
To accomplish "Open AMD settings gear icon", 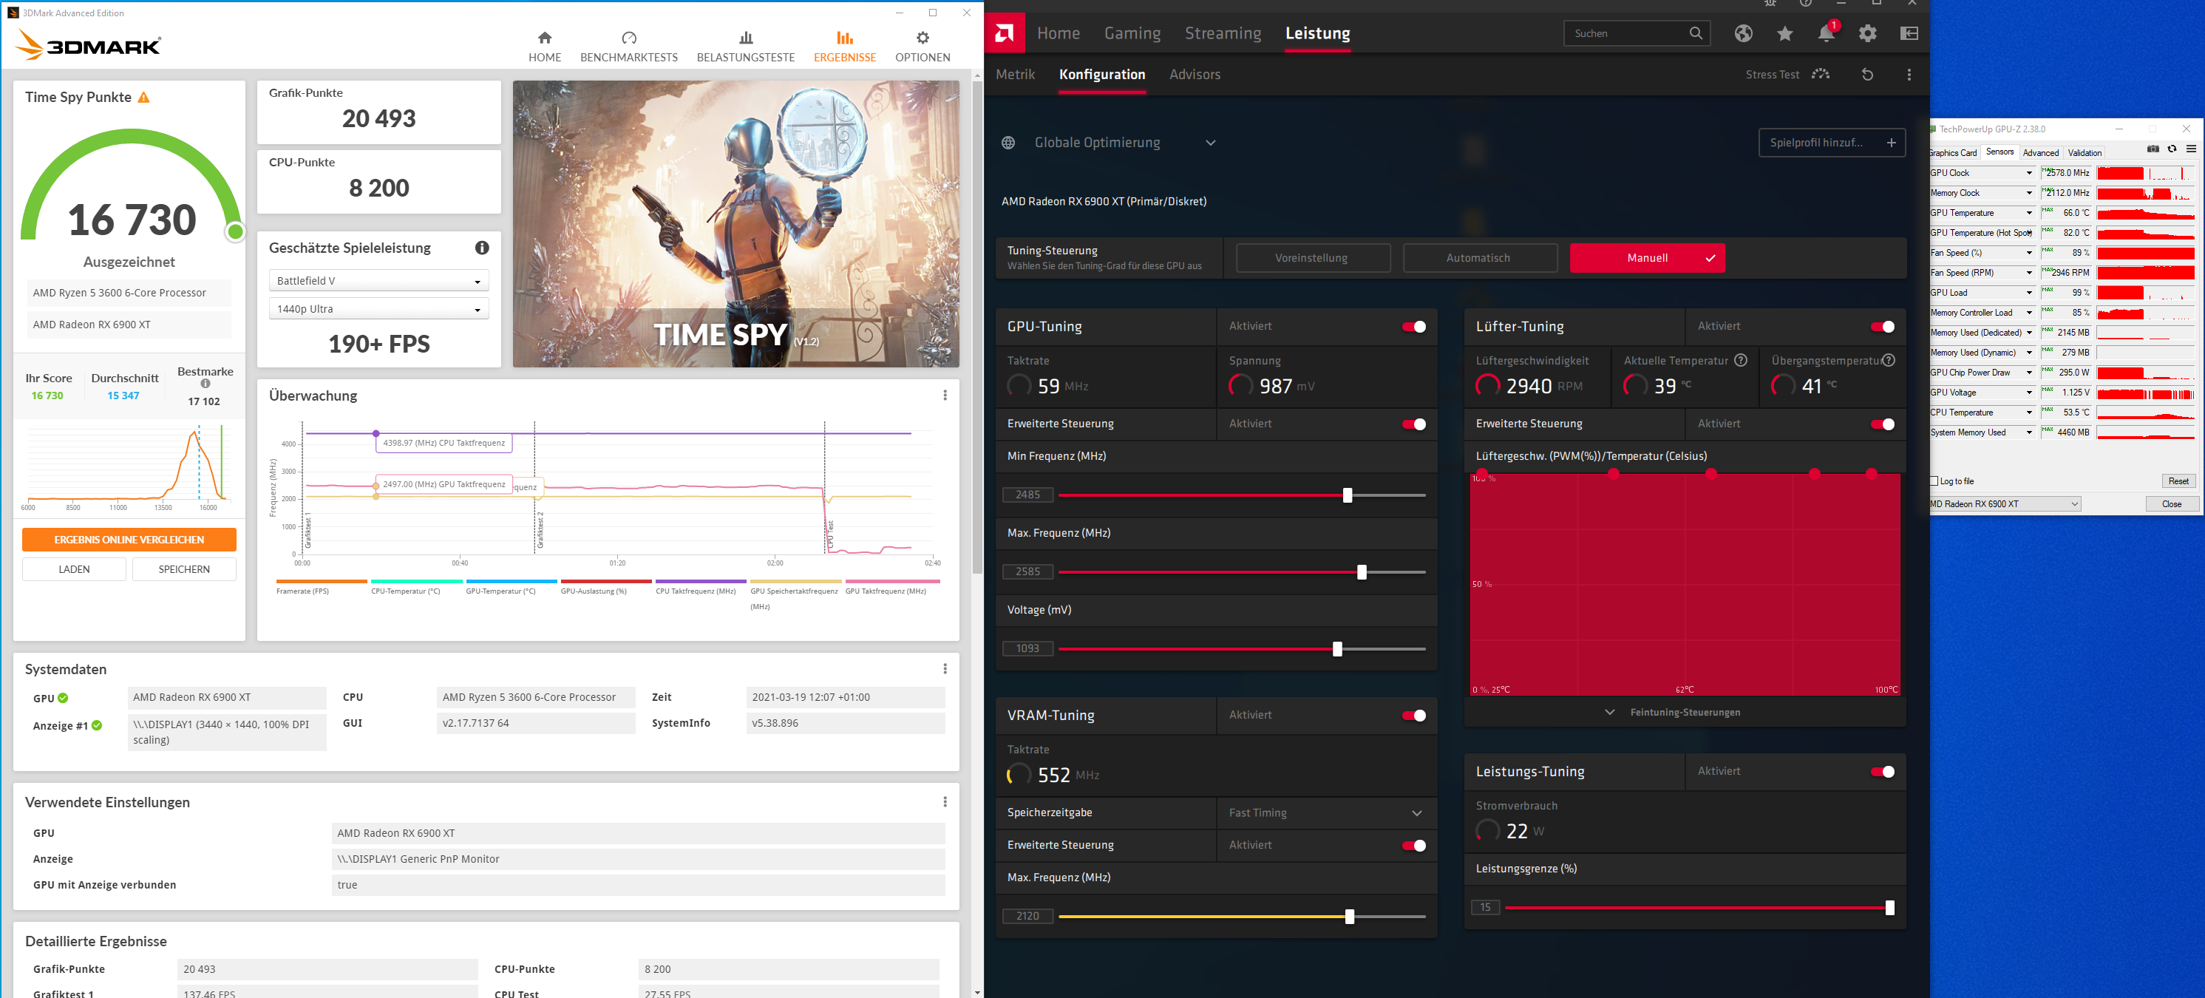I will 1867,34.
